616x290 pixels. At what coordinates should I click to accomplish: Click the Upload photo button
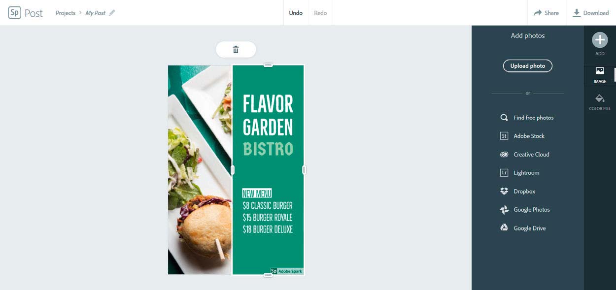pyautogui.click(x=527, y=66)
